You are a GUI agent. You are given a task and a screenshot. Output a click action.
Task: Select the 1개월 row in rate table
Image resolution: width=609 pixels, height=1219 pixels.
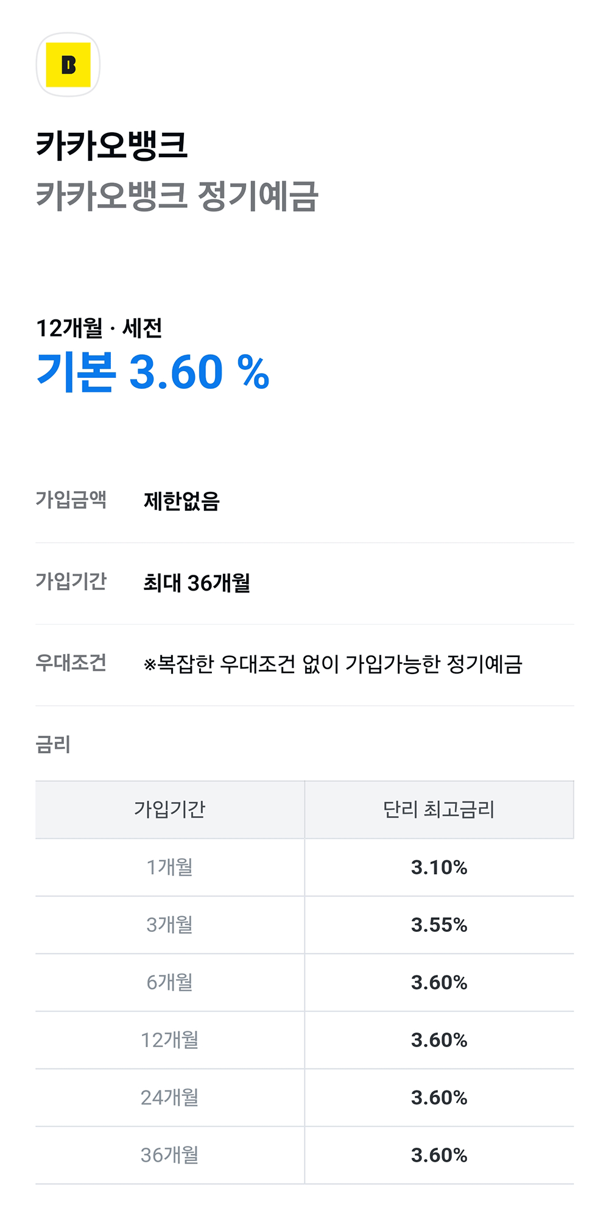(x=170, y=867)
